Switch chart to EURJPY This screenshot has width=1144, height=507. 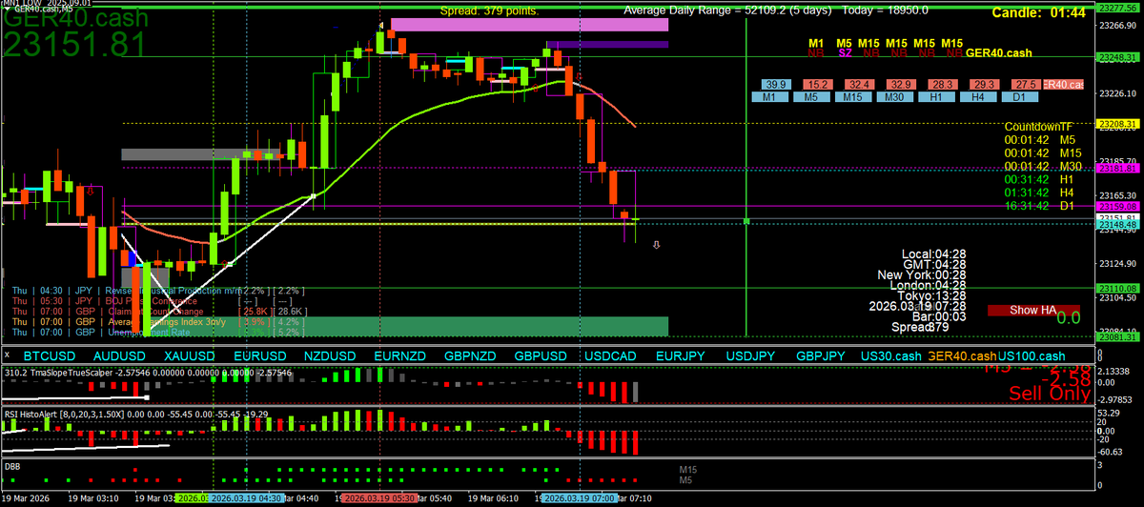point(682,355)
